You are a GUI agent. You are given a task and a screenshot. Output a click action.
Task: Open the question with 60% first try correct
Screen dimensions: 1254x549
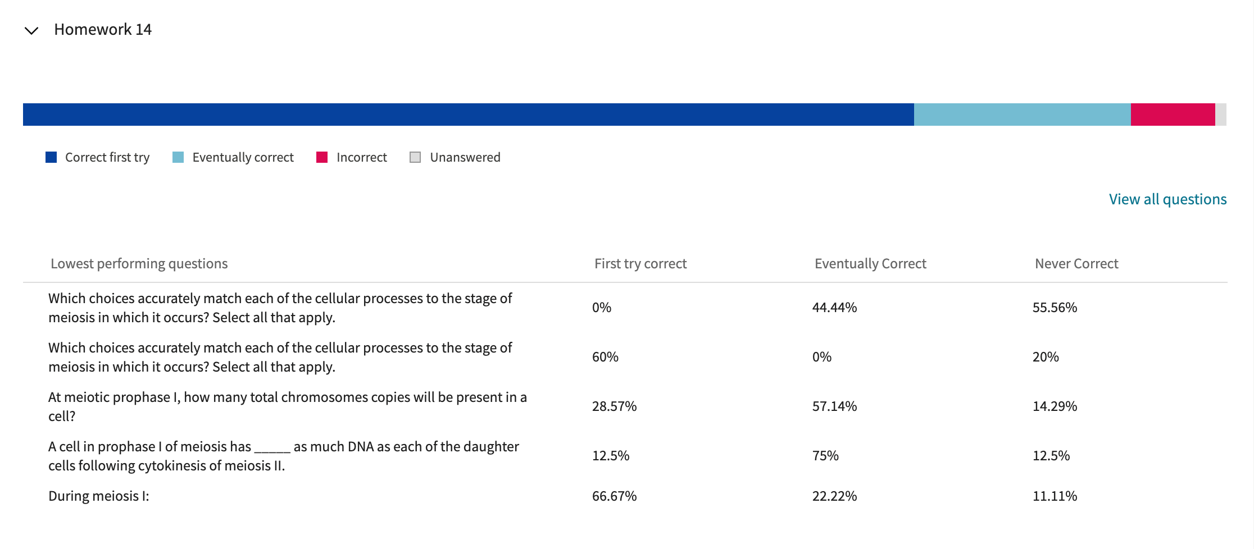(x=280, y=357)
